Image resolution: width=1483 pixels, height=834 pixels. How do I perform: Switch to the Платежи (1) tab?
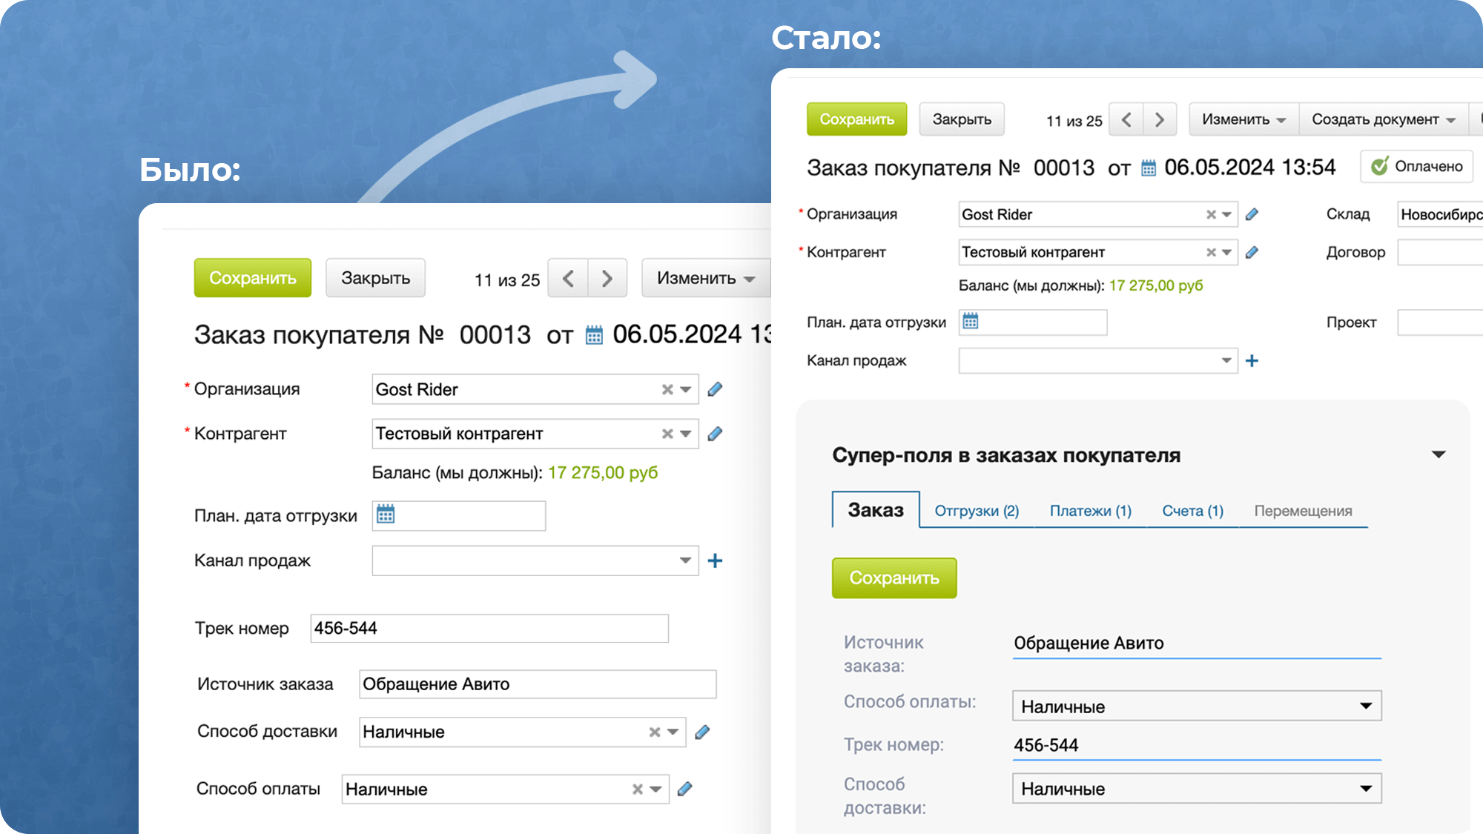pos(1090,511)
